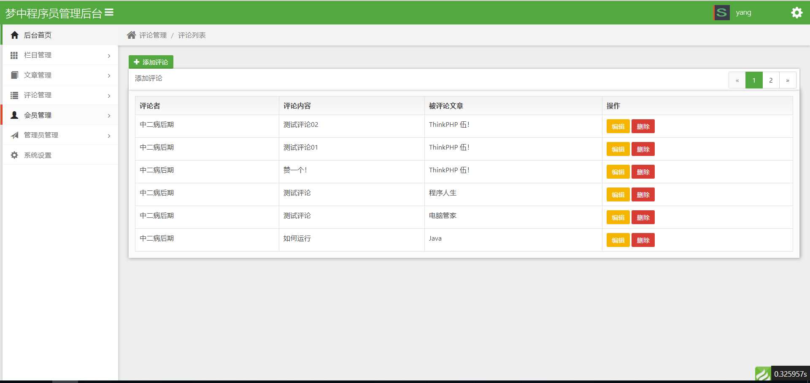Expand the 评论管理 chevron

(x=109, y=96)
